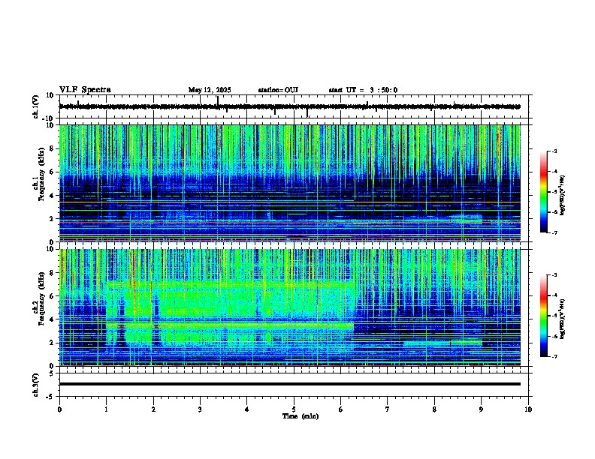Click the time axis tick label '7'
595x459 pixels.
coord(388,409)
